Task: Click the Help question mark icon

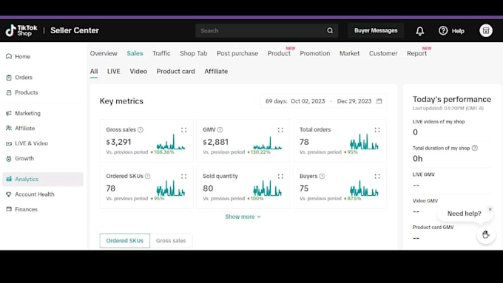Action: click(443, 31)
